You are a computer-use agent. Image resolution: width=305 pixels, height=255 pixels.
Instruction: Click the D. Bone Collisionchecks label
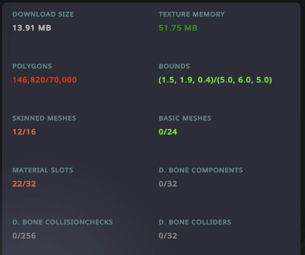coord(63,222)
